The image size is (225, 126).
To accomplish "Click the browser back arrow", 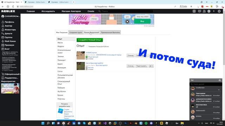I will pyautogui.click(x=3, y=7).
